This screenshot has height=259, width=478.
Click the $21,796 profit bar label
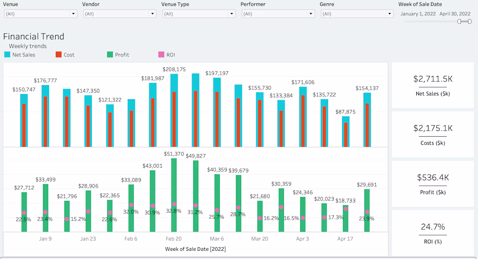[x=67, y=196]
